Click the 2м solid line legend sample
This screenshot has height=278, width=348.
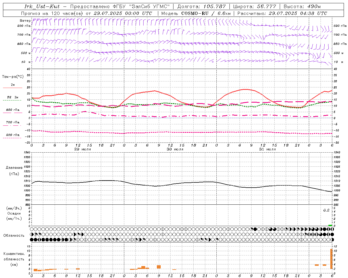[x=13, y=88]
